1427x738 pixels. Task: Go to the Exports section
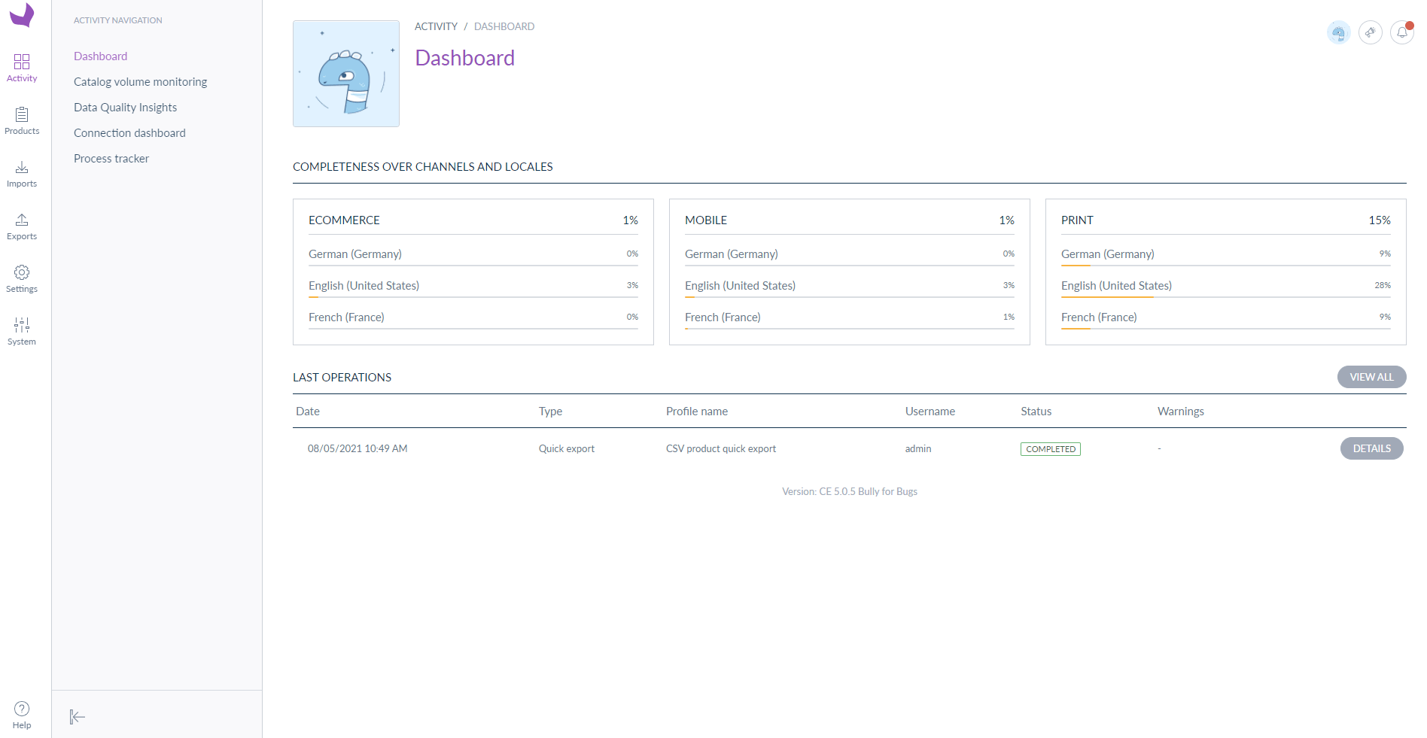click(22, 226)
